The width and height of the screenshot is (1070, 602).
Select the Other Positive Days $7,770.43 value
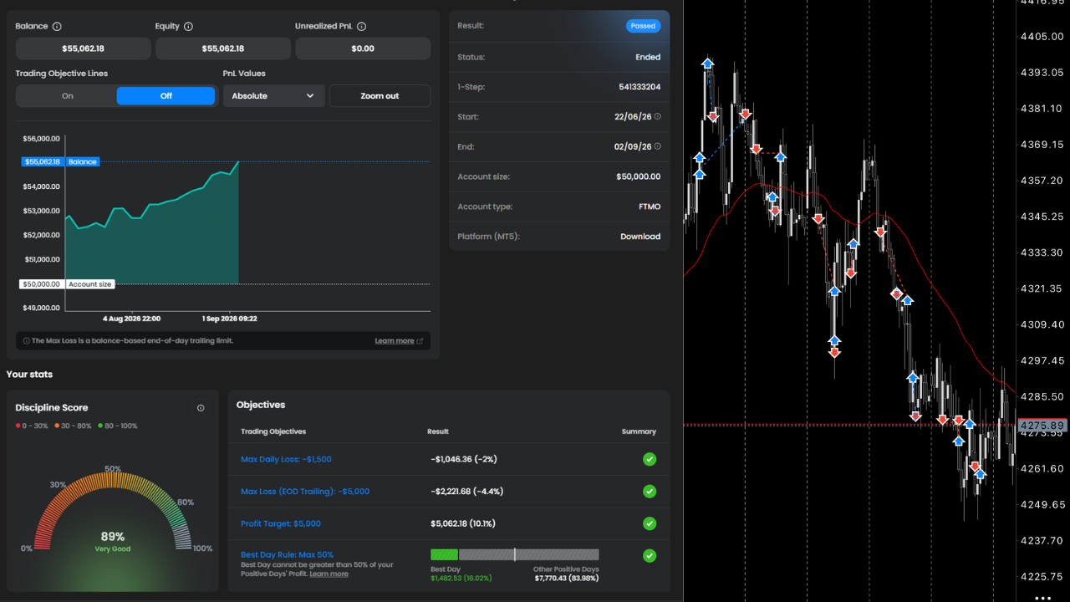(x=567, y=578)
